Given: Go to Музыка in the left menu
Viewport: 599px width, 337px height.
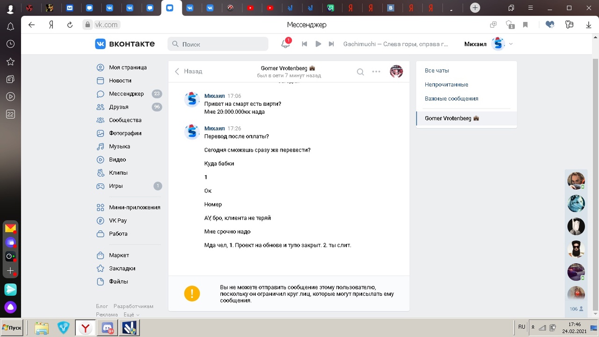Looking at the screenshot, I should coord(119,147).
